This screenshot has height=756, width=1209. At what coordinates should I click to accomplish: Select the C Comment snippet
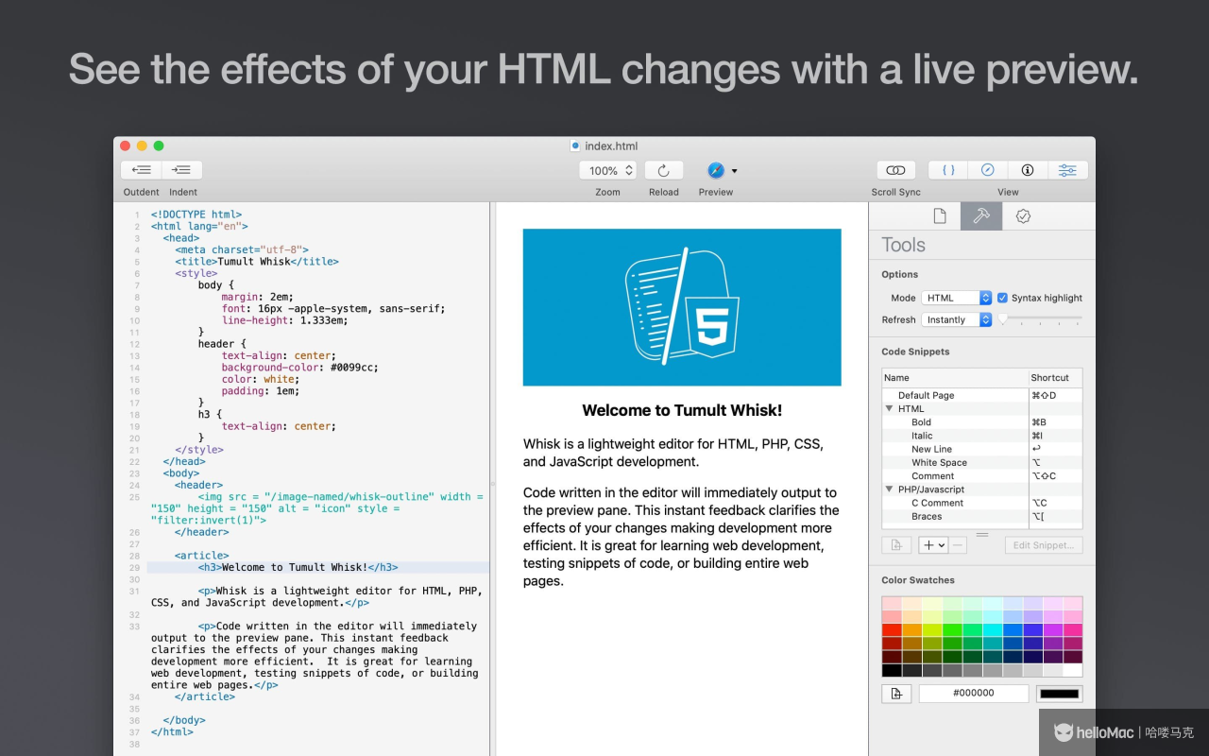click(982, 503)
